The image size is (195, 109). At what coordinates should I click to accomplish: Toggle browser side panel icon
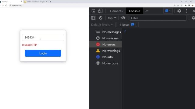point(189,5)
